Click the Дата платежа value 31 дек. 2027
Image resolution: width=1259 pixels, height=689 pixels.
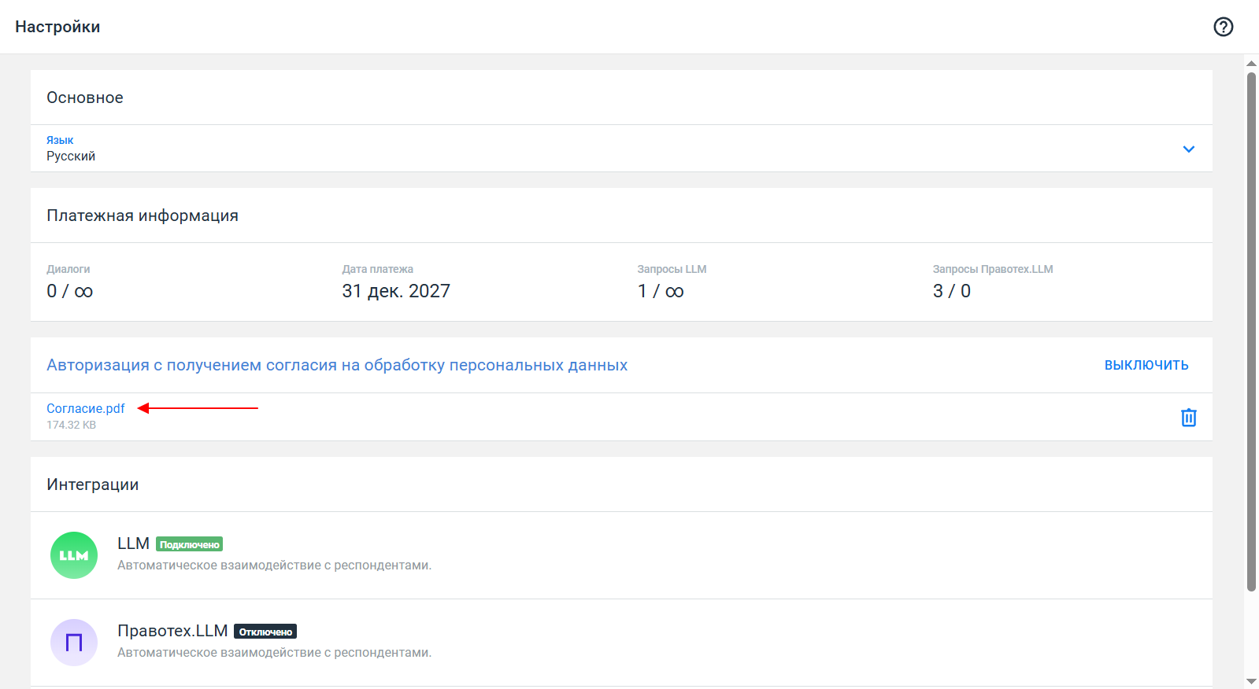396,291
